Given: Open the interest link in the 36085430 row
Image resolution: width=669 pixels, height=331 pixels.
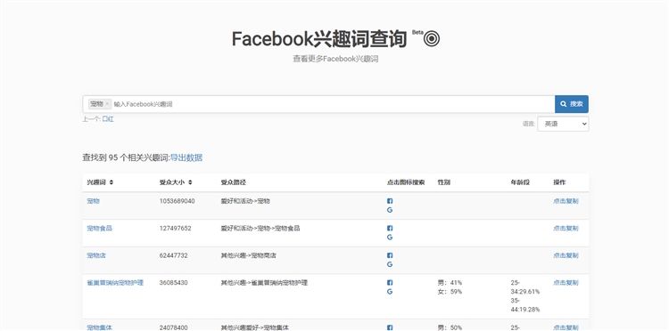Looking at the screenshot, I should 115,283.
